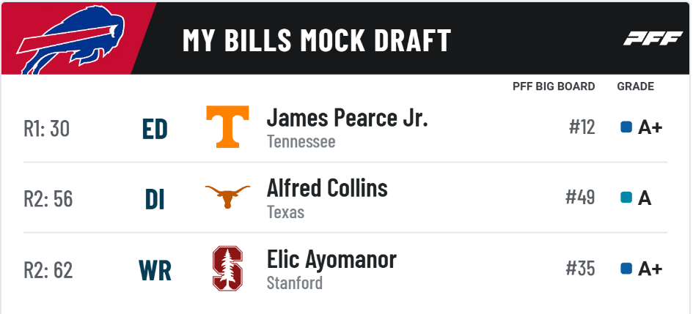Screen dimensions: 693x314
Task: Click the Stanford tree logo
Action: (x=227, y=269)
